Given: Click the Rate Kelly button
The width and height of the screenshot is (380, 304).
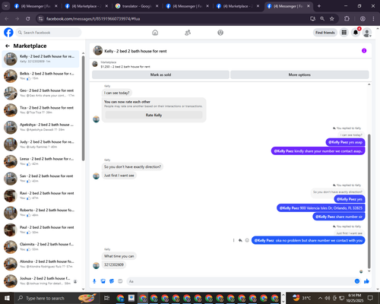Looking at the screenshot, I should 154,115.
